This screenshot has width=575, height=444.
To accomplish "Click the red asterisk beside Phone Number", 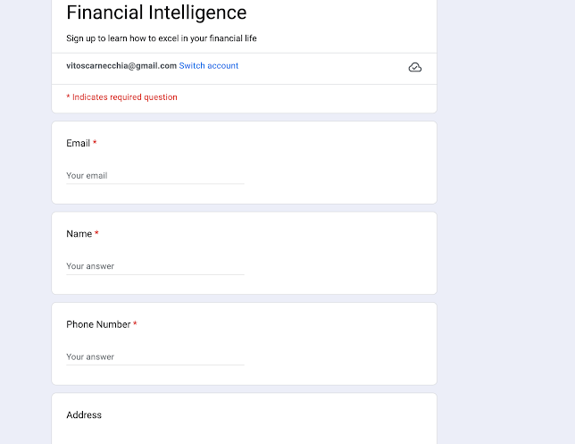I will 135,324.
